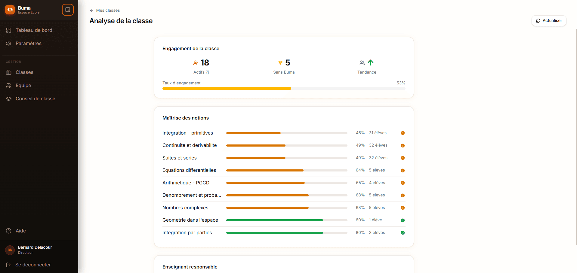Click the back arrow beside Mes classes
This screenshot has width=577, height=273.
92,11
